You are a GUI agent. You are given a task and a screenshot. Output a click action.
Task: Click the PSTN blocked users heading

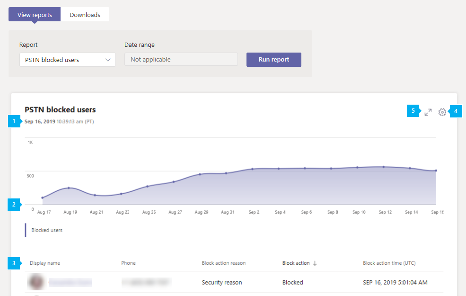[60, 109]
